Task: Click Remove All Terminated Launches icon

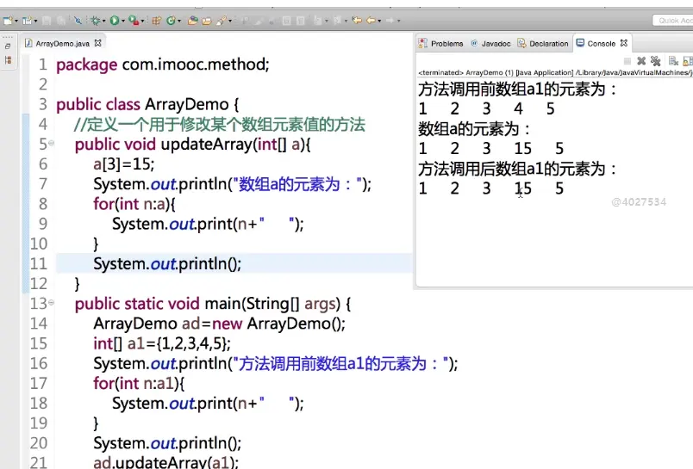Action: 655,61
